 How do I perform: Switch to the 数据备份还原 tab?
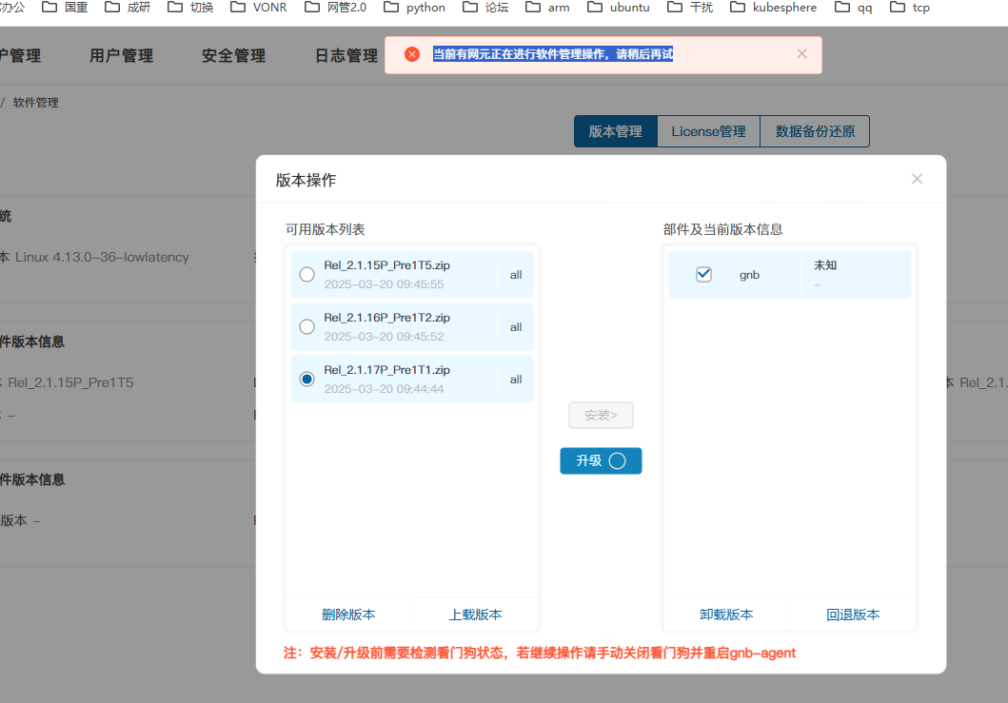click(815, 131)
